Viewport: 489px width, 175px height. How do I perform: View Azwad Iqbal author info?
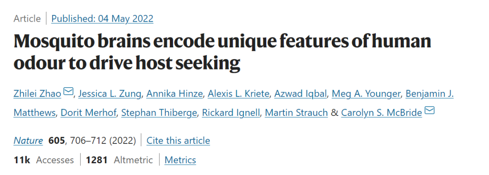click(300, 93)
